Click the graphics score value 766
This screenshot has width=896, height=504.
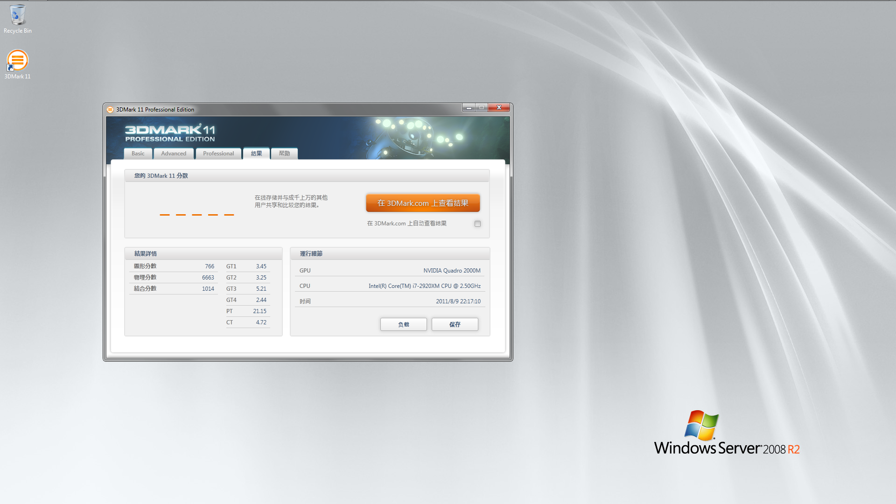(210, 266)
